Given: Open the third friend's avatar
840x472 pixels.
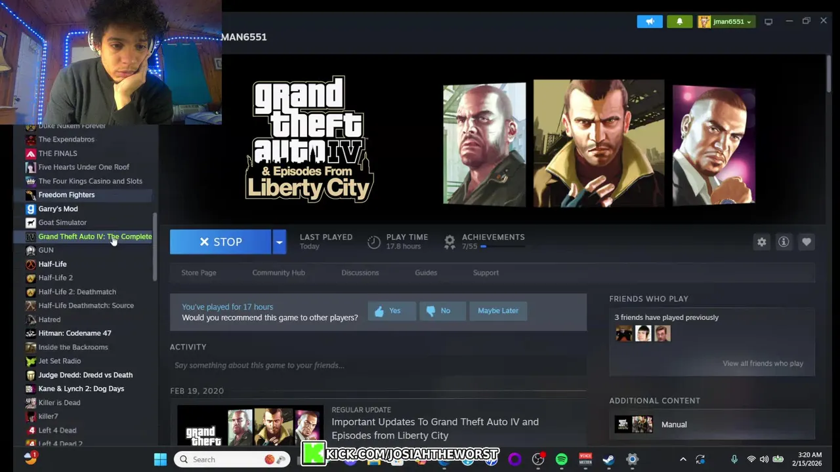Looking at the screenshot, I should [662, 334].
